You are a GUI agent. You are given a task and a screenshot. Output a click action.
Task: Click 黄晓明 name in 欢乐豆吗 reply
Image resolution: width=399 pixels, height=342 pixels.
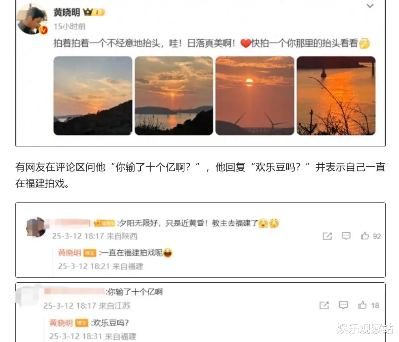(x=61, y=323)
